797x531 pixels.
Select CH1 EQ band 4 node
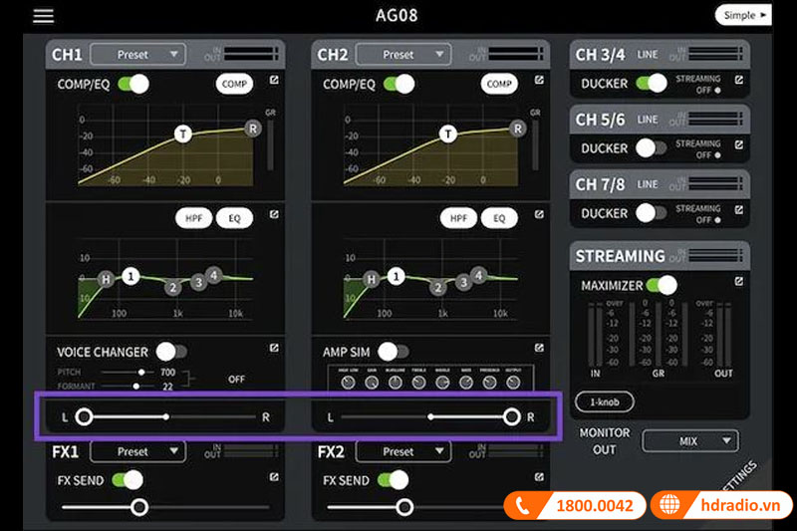tap(214, 275)
